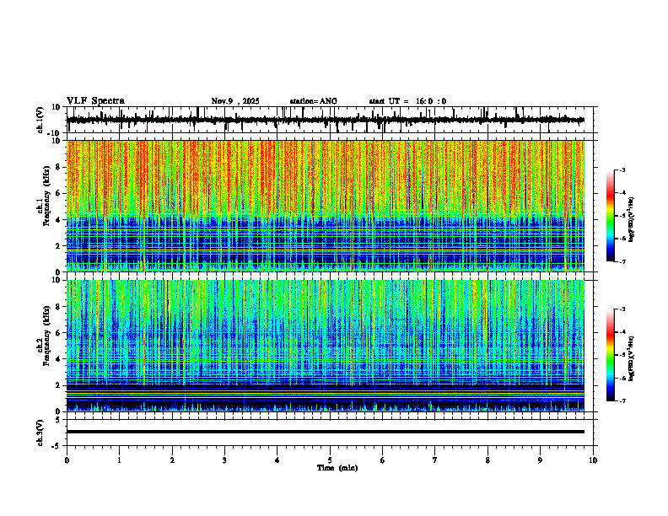This screenshot has width=668, height=516.
Task: Click the "5" tick on ch.3(V) axis
Action: pos(59,420)
